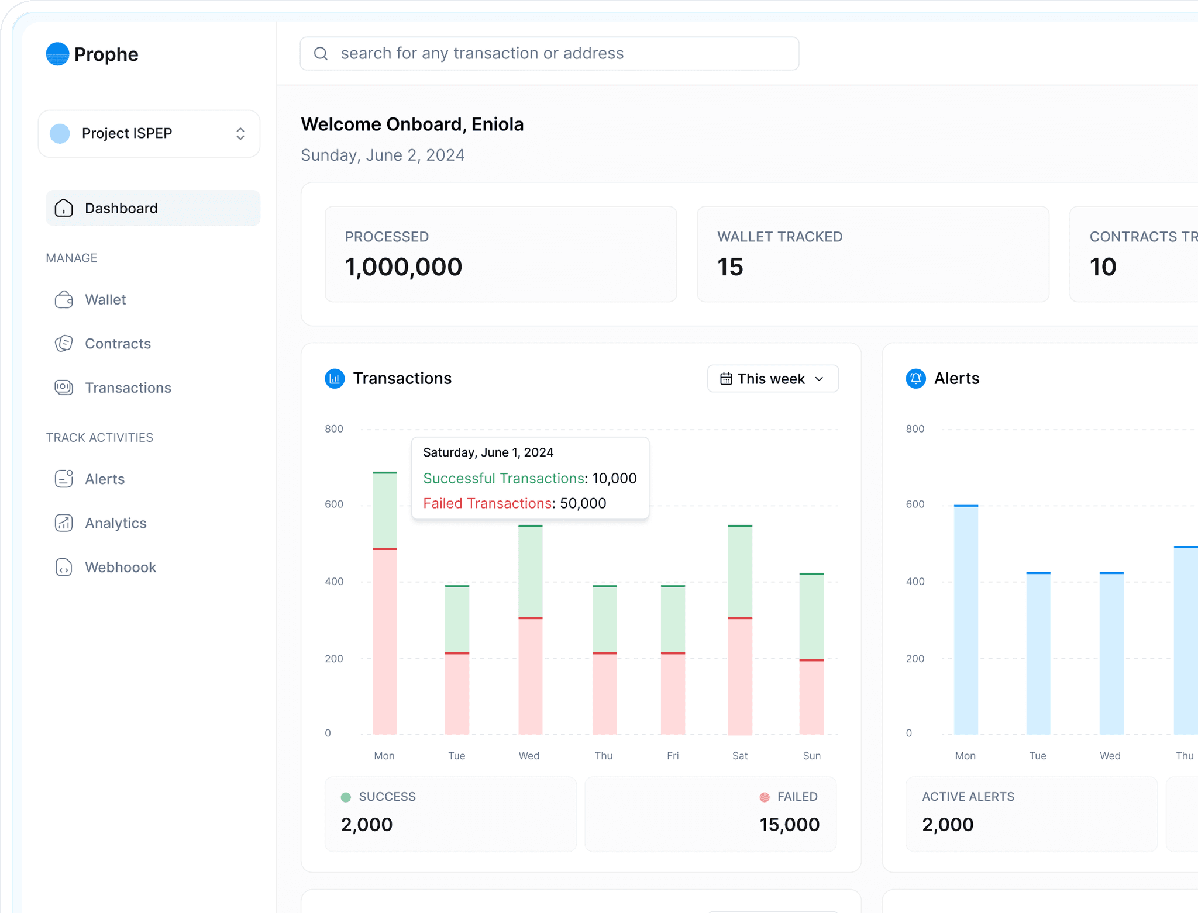Click the Prophe logo icon

click(x=57, y=54)
